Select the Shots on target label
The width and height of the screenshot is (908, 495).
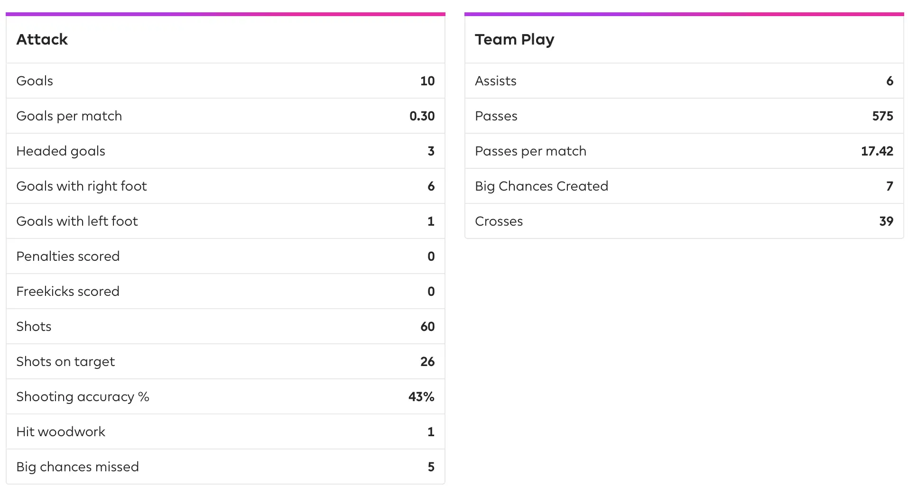(65, 362)
